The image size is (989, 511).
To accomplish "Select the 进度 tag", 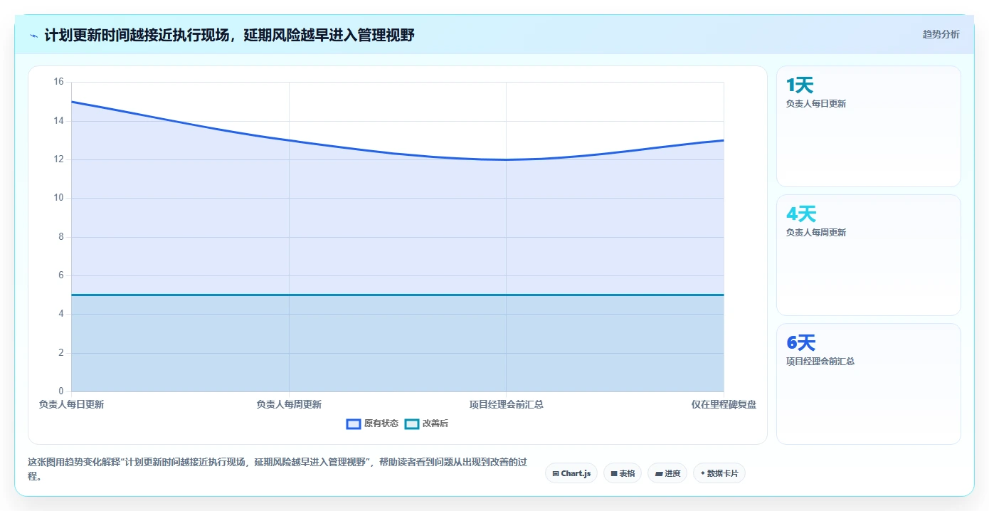I will point(667,473).
